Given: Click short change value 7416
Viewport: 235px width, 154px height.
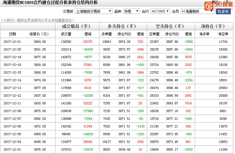Looking at the screenshot, I should coord(188,104).
